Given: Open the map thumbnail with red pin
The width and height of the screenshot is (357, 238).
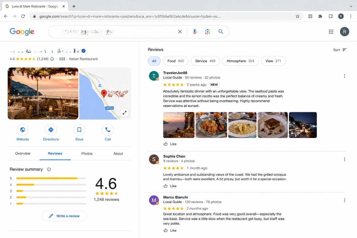Looking at the screenshot, I should (x=105, y=93).
